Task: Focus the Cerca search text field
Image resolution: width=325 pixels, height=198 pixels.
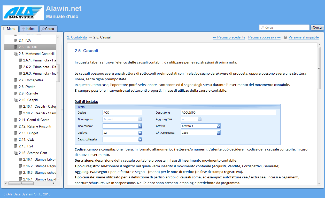Action: (x=284, y=27)
